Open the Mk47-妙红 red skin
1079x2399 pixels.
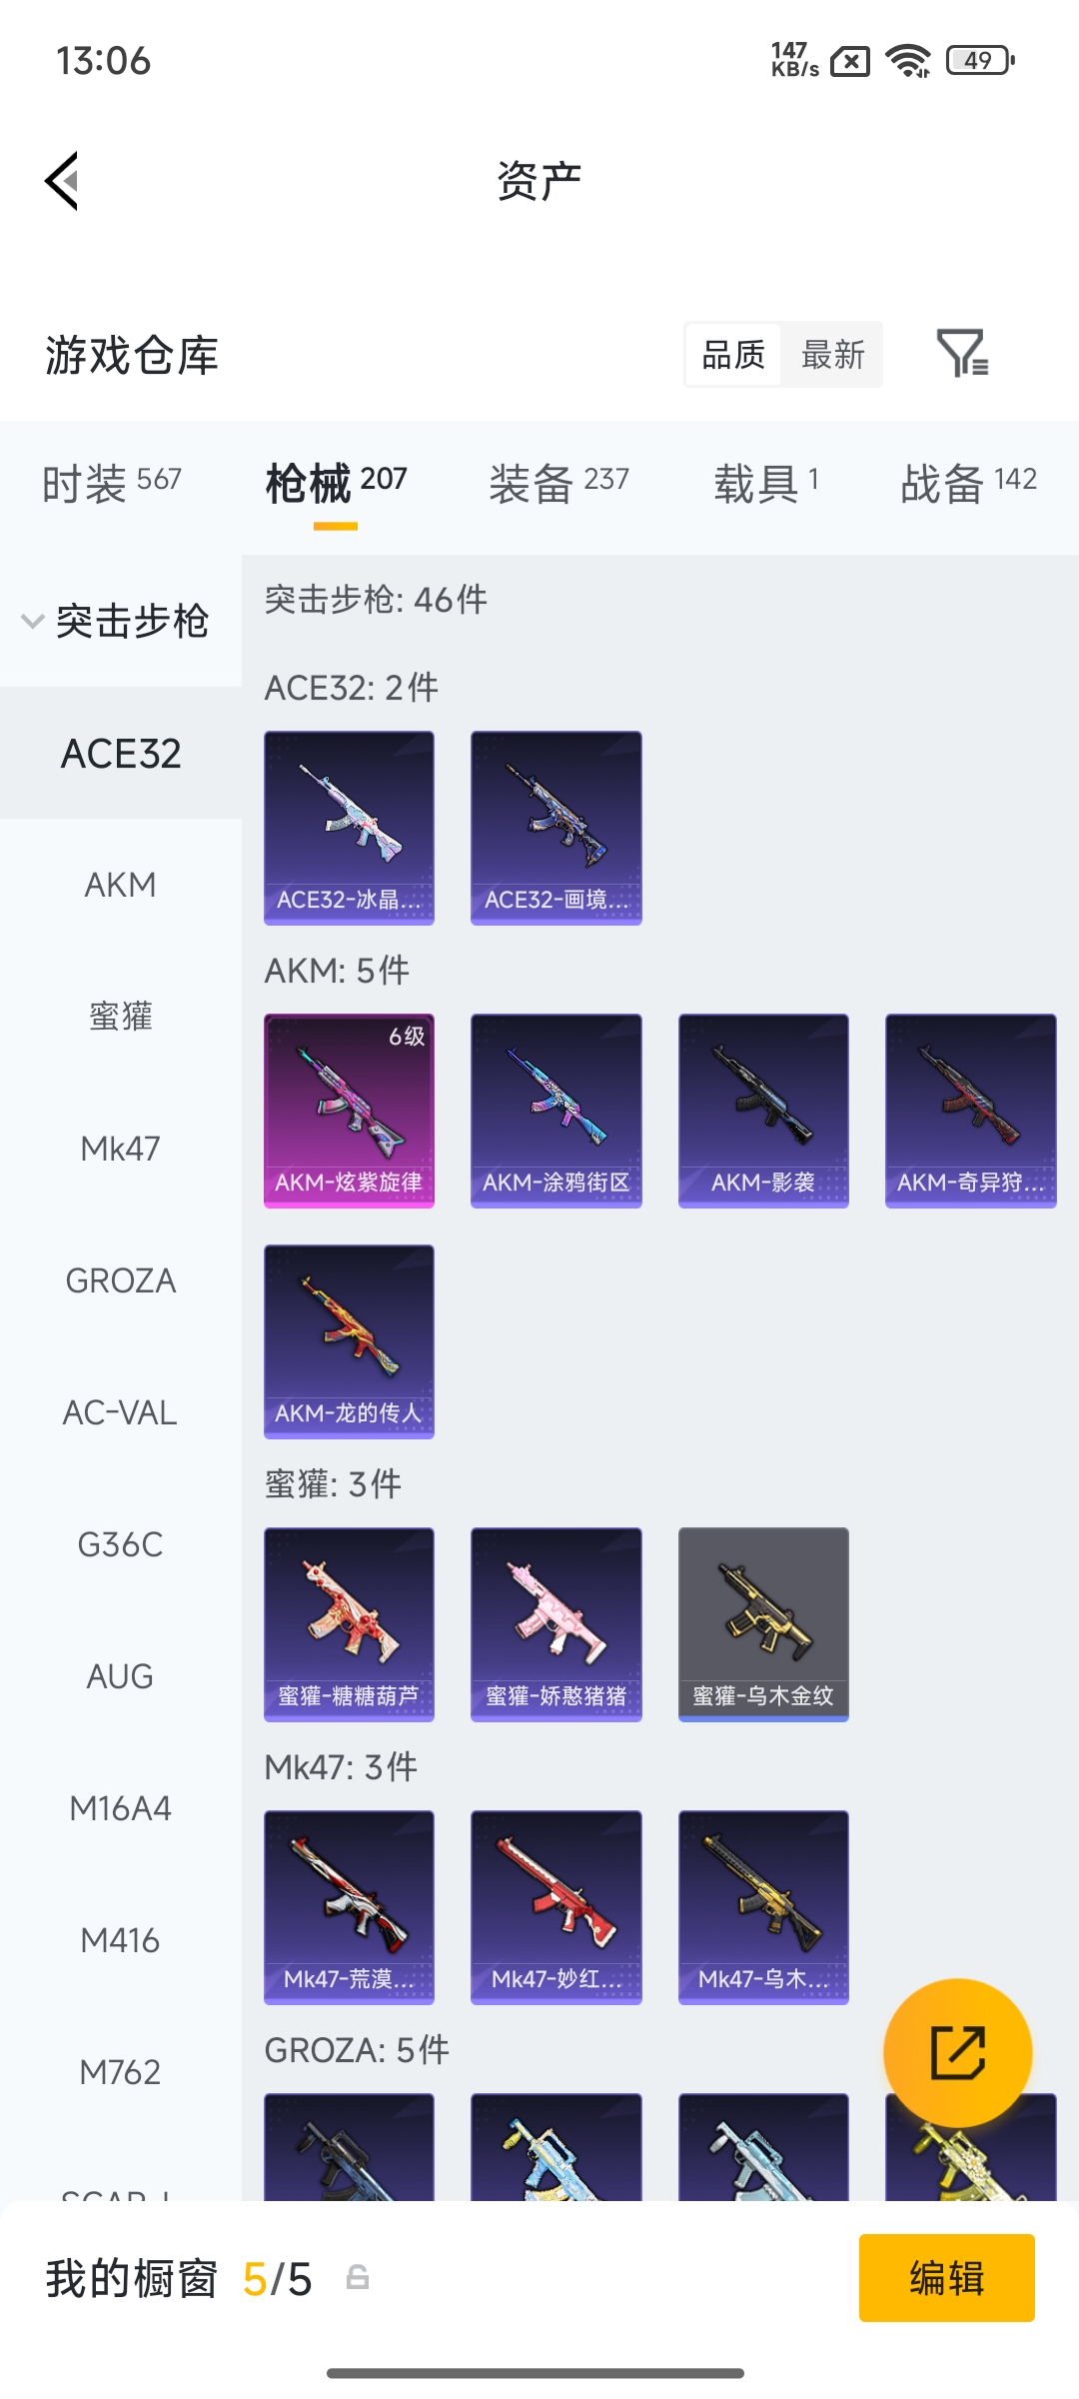556,1907
